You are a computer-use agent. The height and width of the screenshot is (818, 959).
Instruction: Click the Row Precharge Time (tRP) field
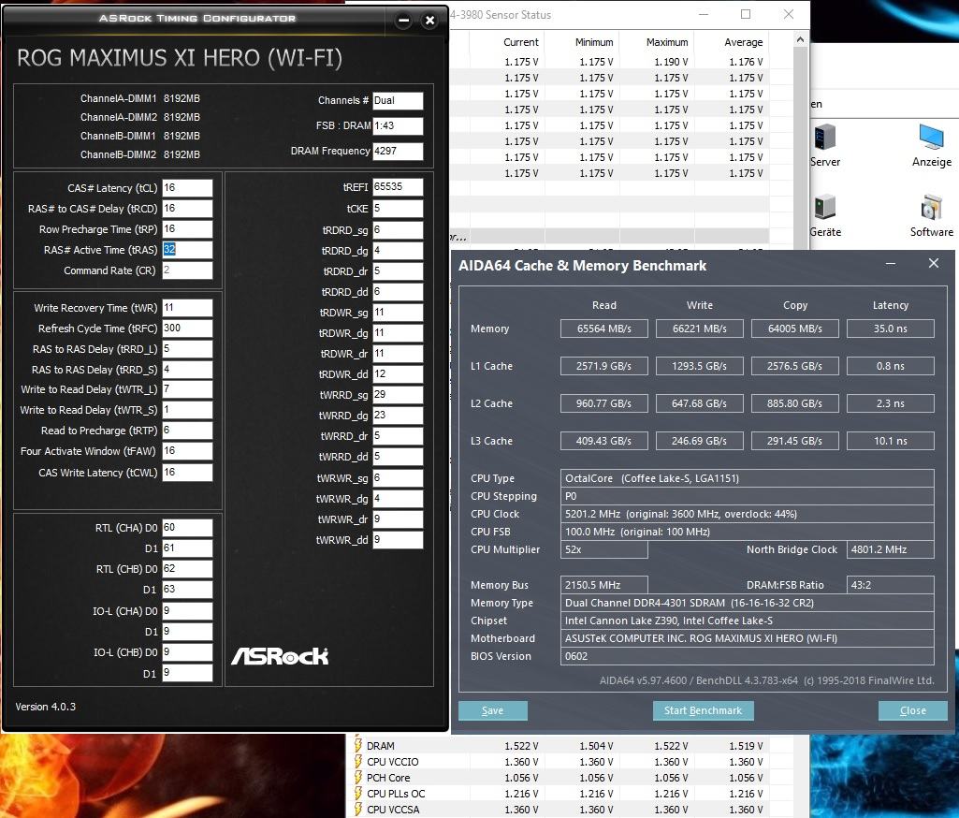tap(187, 228)
